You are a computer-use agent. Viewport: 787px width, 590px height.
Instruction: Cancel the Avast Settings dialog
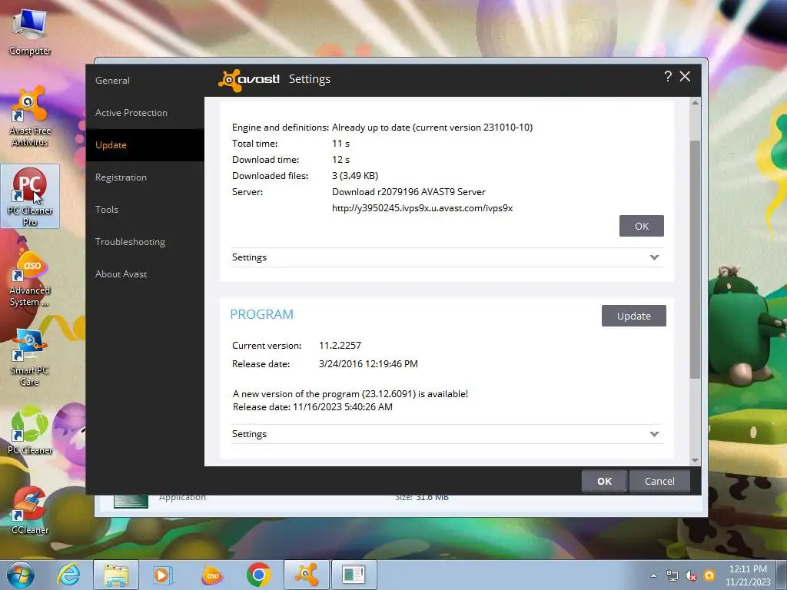[x=659, y=481]
